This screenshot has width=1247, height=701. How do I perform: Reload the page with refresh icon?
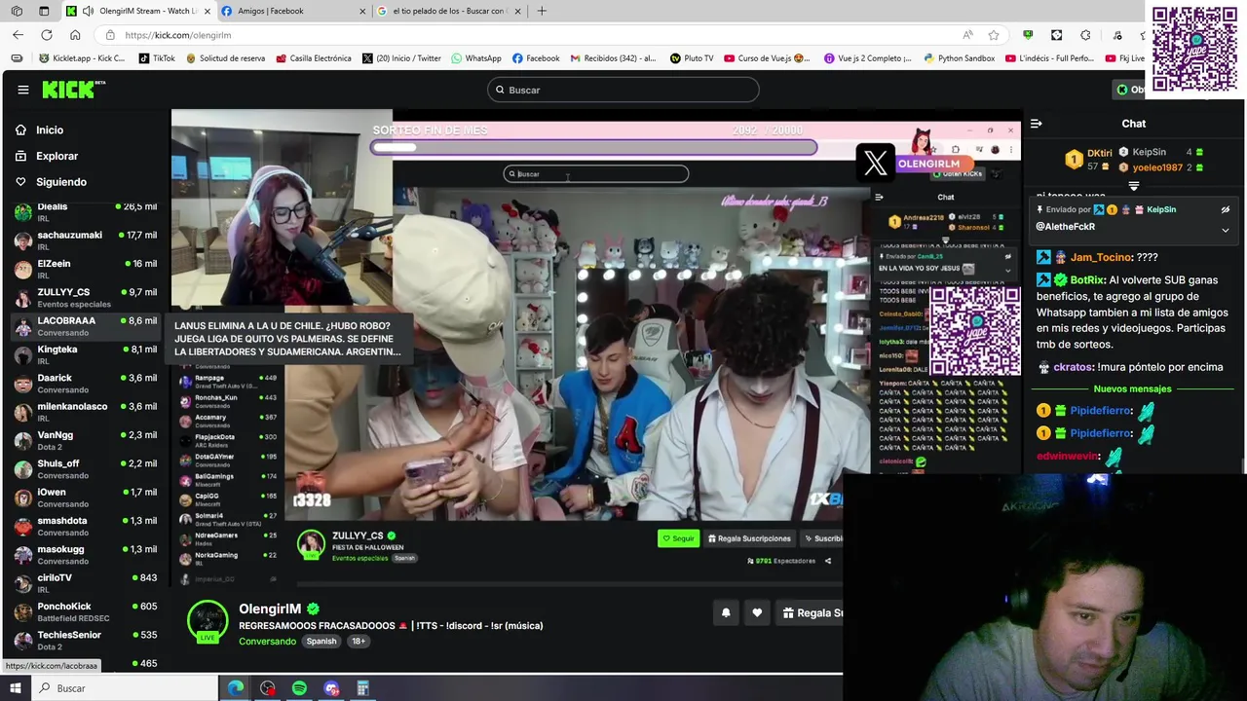46,35
